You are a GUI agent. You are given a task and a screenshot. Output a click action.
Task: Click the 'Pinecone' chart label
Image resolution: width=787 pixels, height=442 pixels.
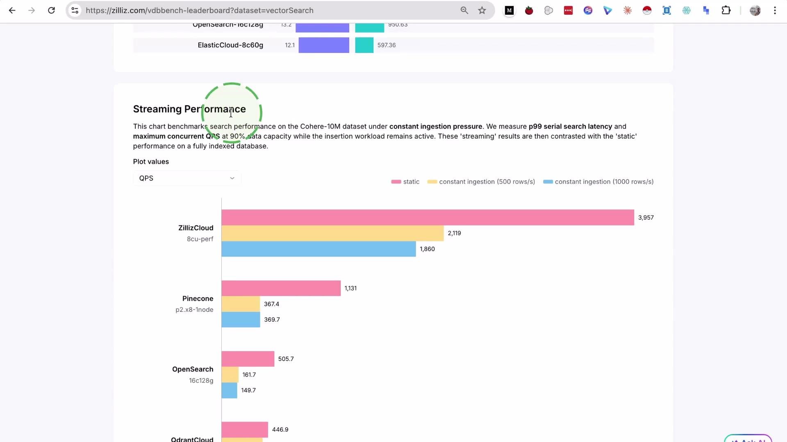coord(198,299)
